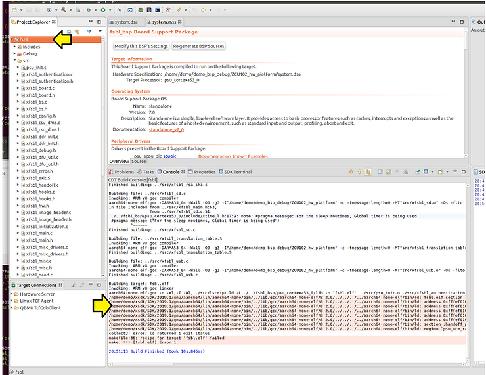Select xfsbl_hooks.c file
Image resolution: width=486 pixels, height=375 pixels.
tap(40, 192)
